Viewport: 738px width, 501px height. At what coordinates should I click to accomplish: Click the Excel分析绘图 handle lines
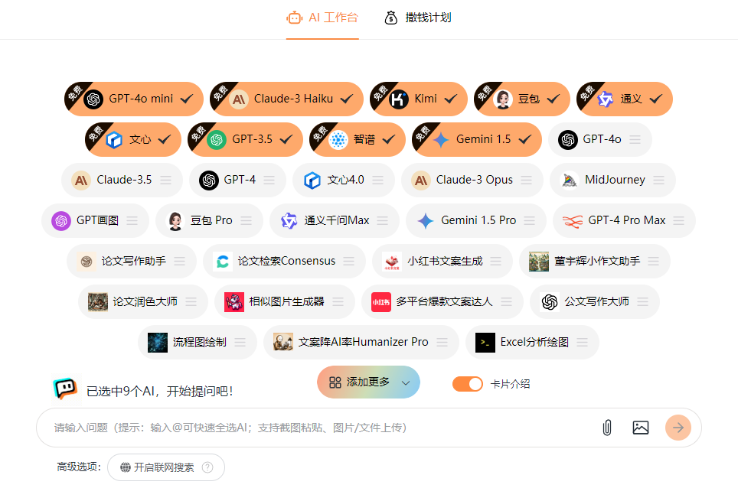point(583,343)
